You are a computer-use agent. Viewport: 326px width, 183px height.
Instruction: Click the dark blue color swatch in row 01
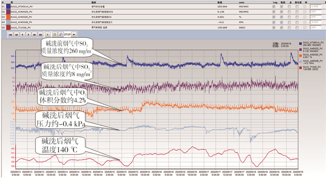(8, 7)
